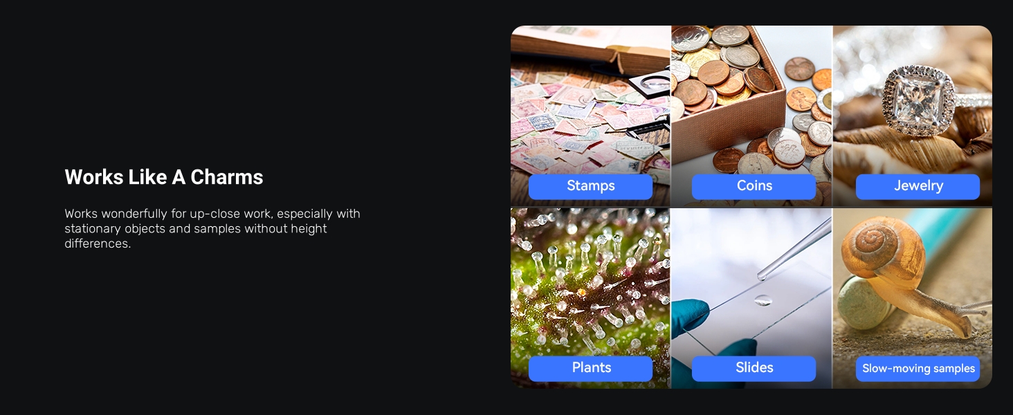1013x415 pixels.
Task: Open the scattered stamps photo
Action: [590, 116]
